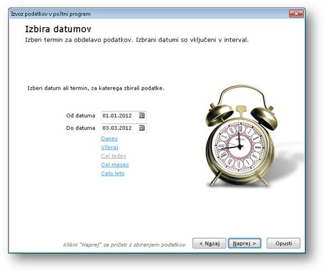Click the Izbira datumov heading

58,29
